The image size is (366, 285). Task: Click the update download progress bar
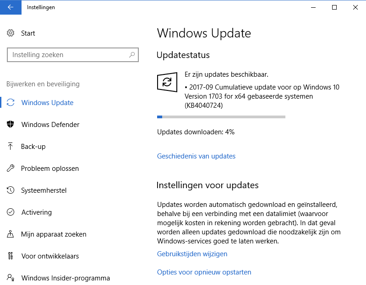(221, 117)
